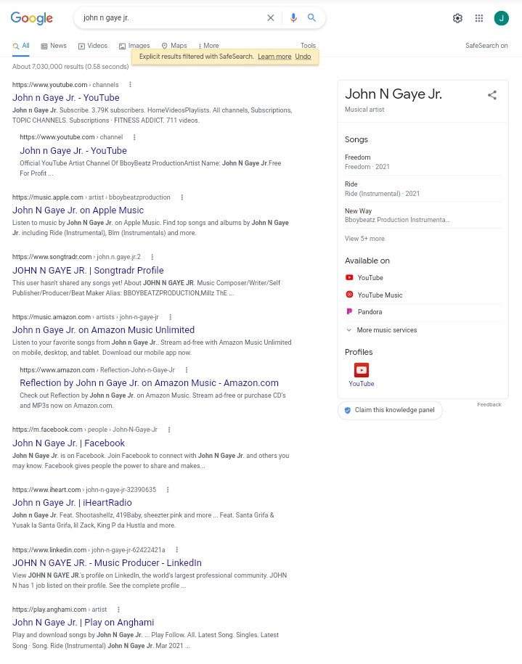Switch to the Videos tab
Viewport: 522px width, 664px height.
click(93, 46)
